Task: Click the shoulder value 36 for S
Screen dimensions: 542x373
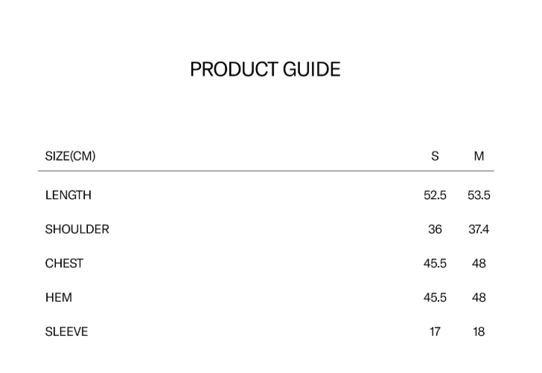Action: [x=435, y=229]
